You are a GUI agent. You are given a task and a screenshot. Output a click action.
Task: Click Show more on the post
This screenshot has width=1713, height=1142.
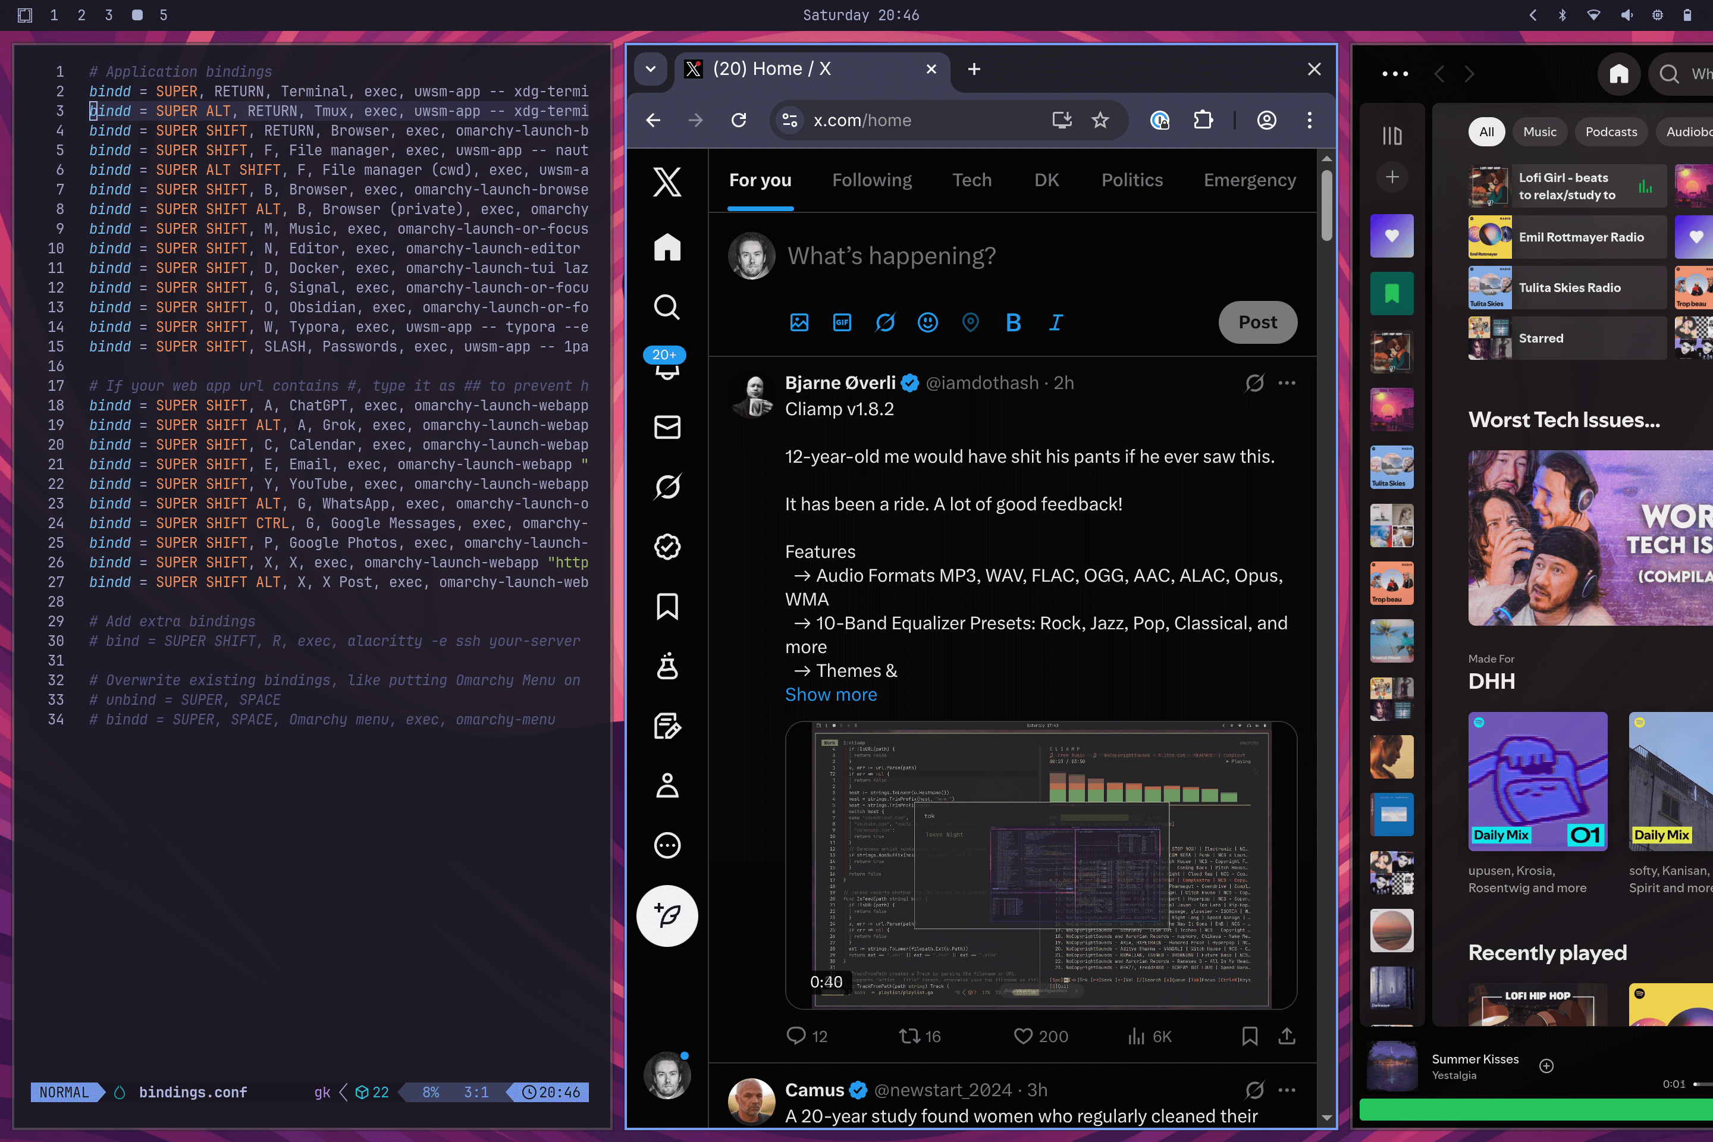click(x=830, y=694)
